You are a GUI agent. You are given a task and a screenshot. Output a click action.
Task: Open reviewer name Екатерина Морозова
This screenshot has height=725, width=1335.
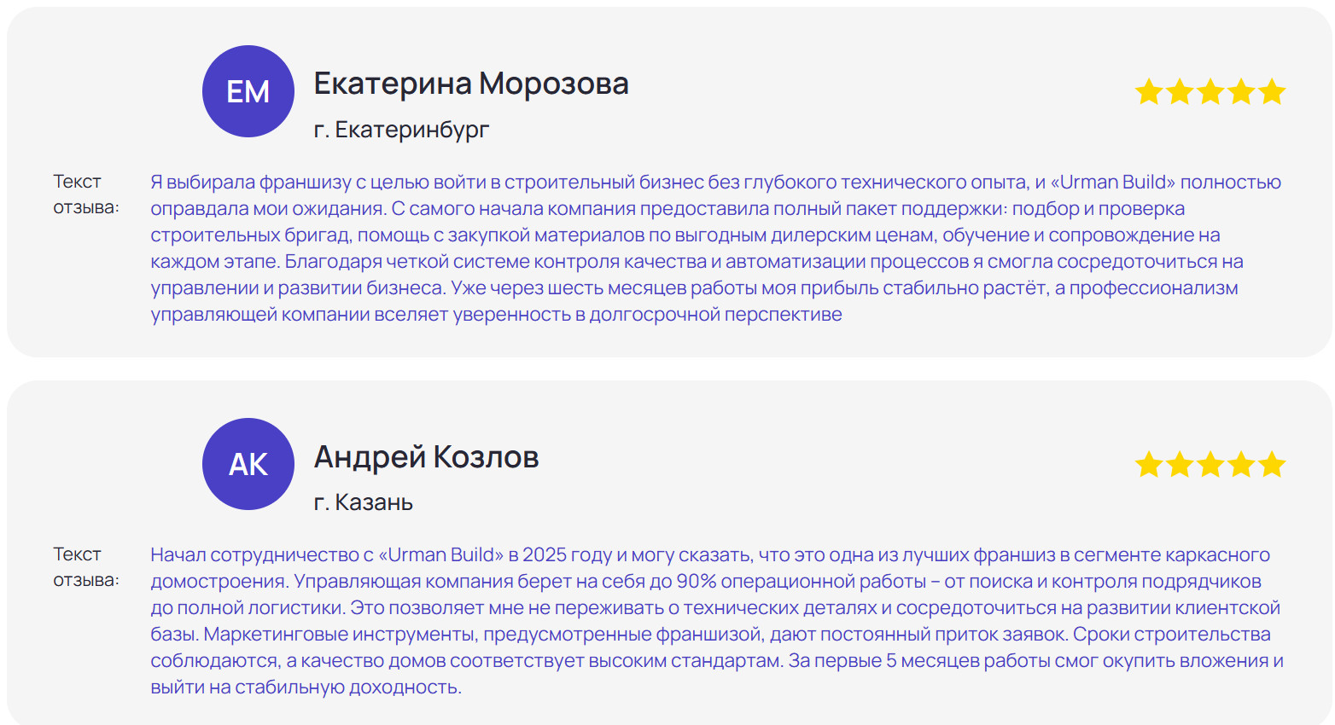pos(471,84)
